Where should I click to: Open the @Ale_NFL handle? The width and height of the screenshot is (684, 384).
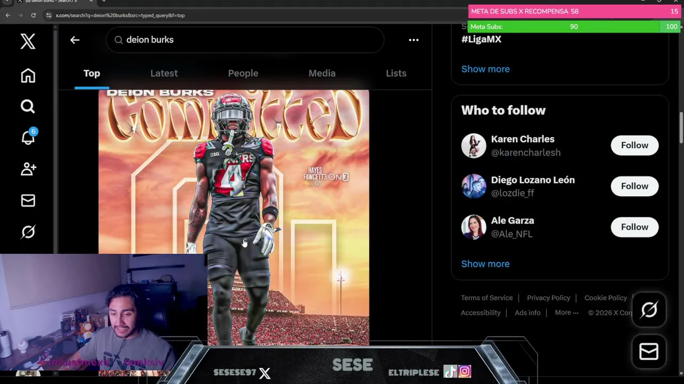(x=511, y=234)
